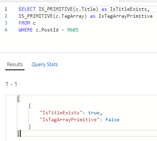Click the false value in the results
This screenshot has width=157, height=141.
(112, 120)
